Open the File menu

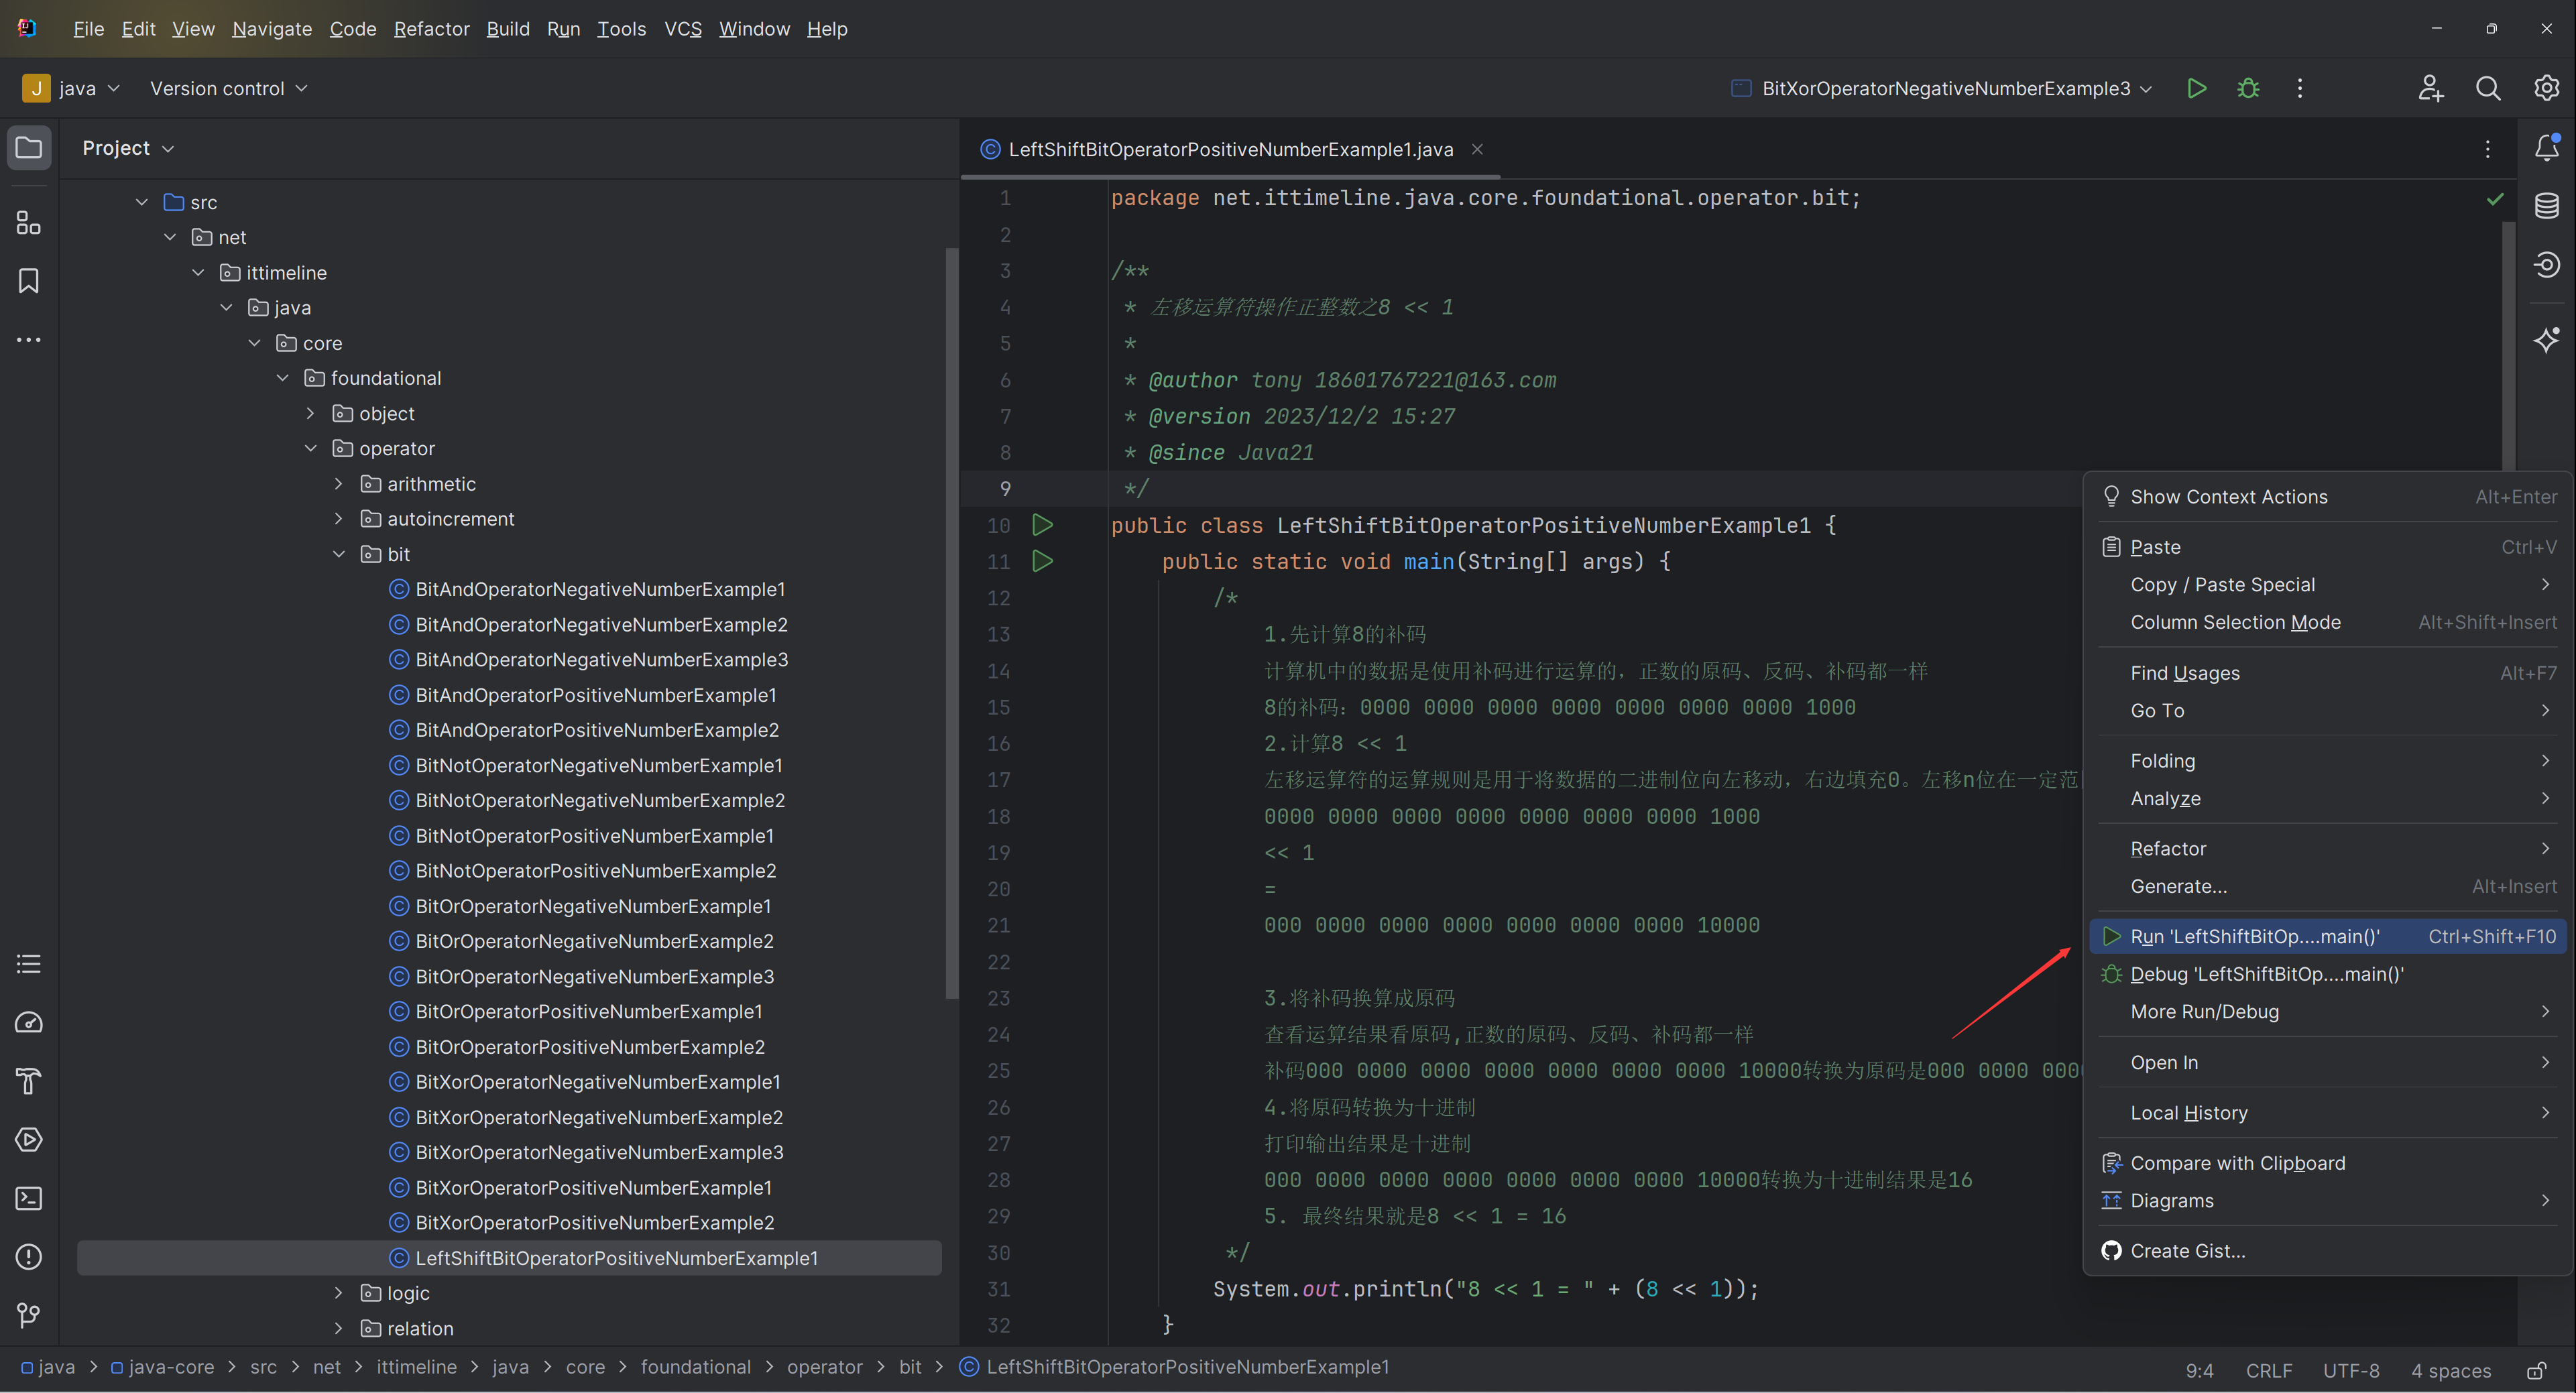tap(88, 29)
